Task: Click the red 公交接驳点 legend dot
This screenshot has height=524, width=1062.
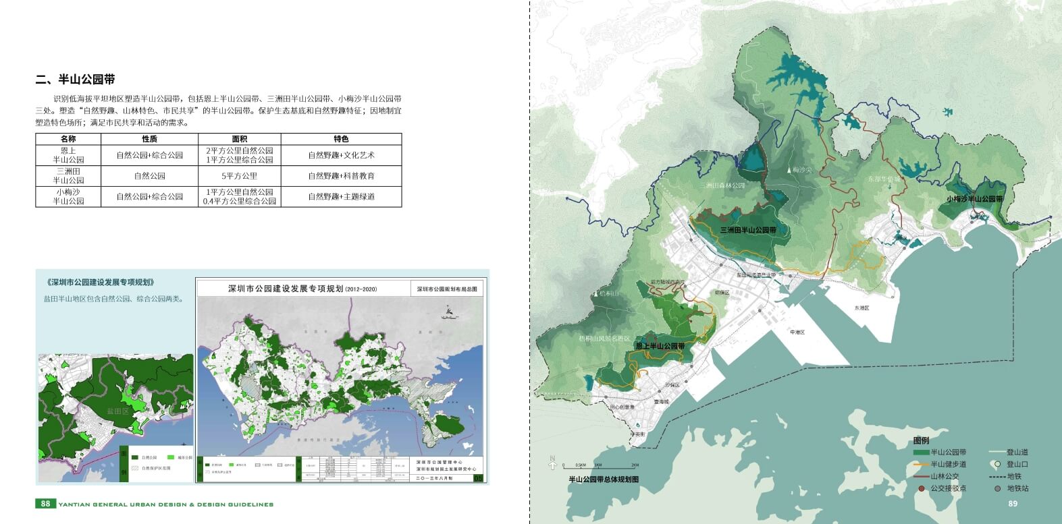Action: 922,488
